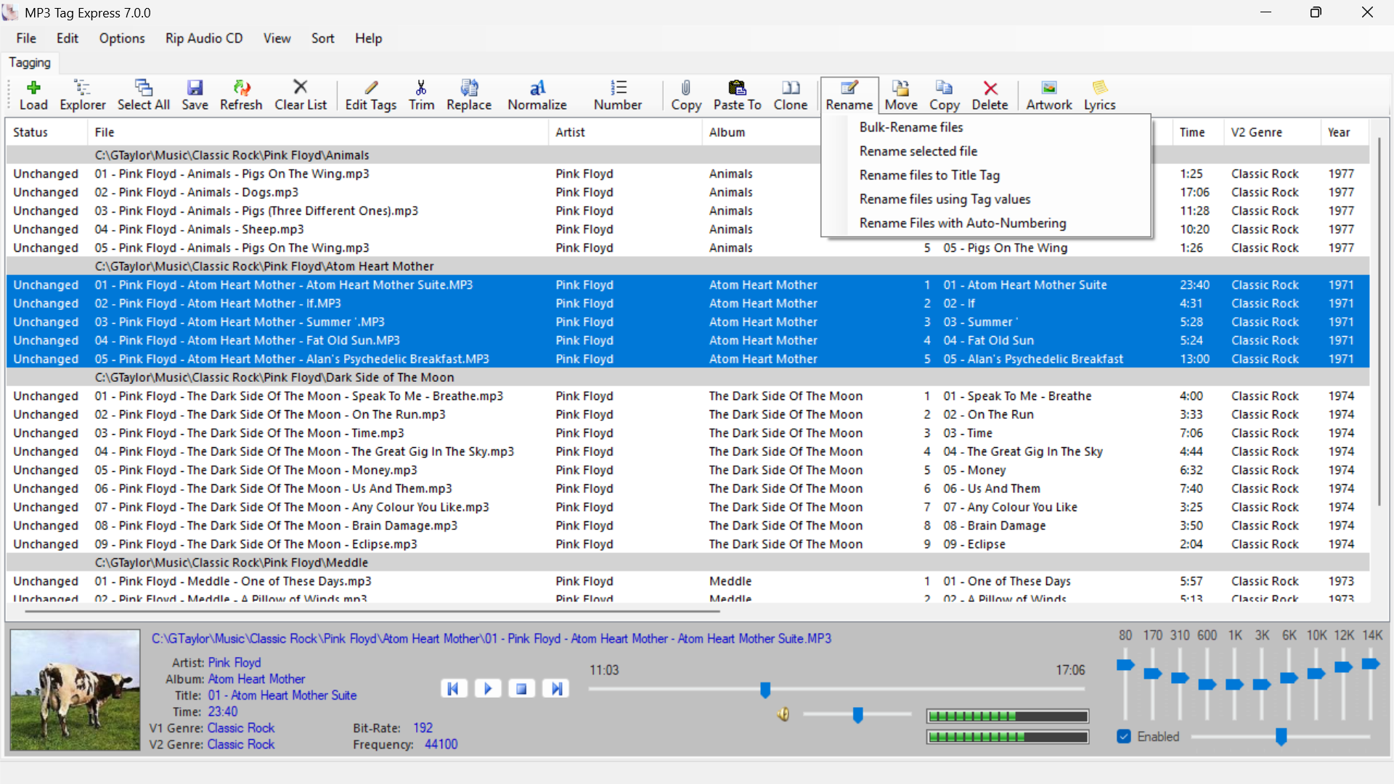The image size is (1394, 784).
Task: Choose Rename Files with Auto-Numbering
Action: click(x=986, y=223)
